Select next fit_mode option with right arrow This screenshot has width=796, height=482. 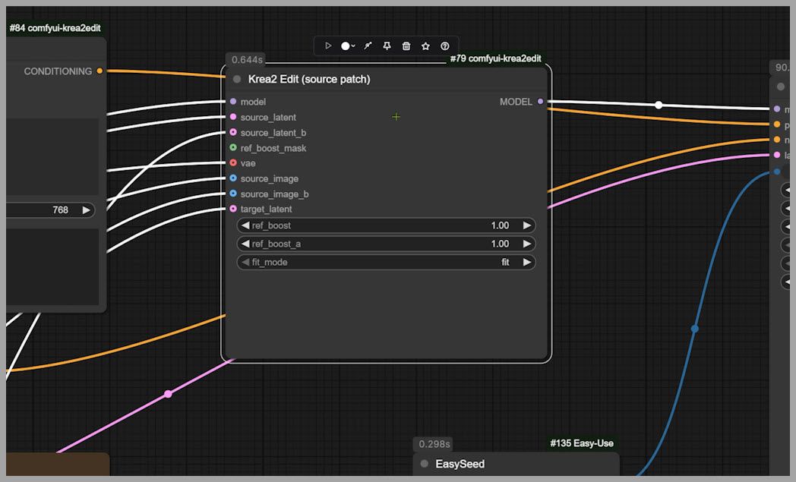(527, 262)
